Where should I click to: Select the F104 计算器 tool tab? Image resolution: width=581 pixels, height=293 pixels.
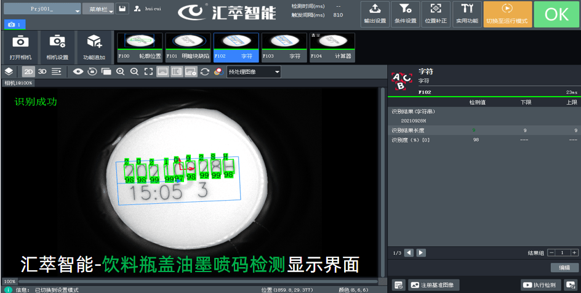click(x=332, y=47)
